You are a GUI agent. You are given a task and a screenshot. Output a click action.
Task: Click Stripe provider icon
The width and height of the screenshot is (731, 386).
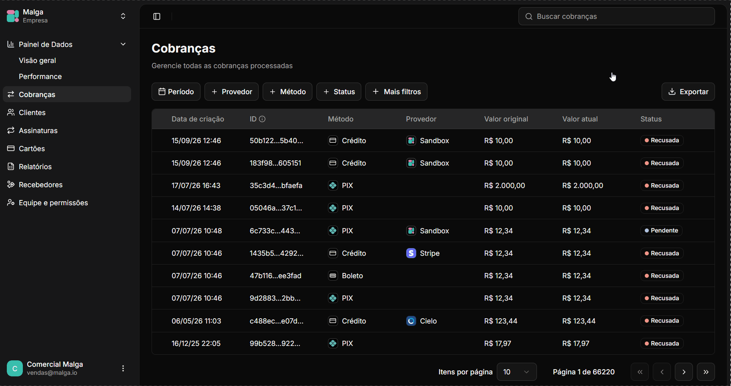[411, 253]
